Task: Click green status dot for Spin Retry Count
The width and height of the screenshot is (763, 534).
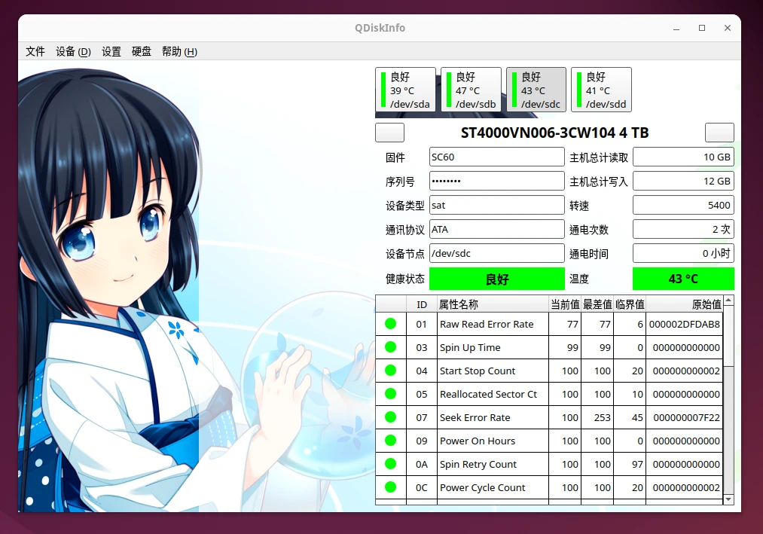Action: click(390, 464)
